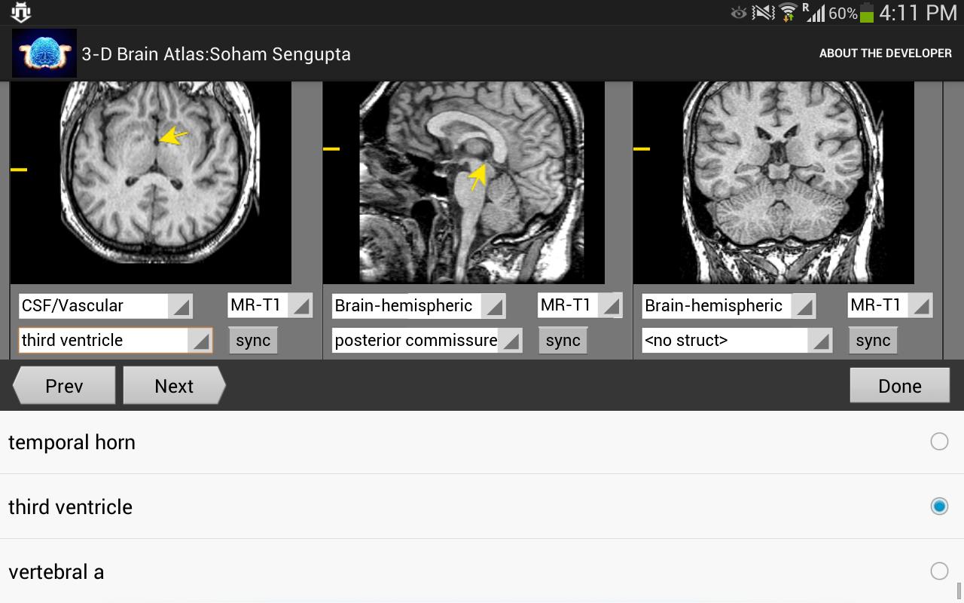Sync the axial view panel
964x603 pixels.
tap(253, 341)
